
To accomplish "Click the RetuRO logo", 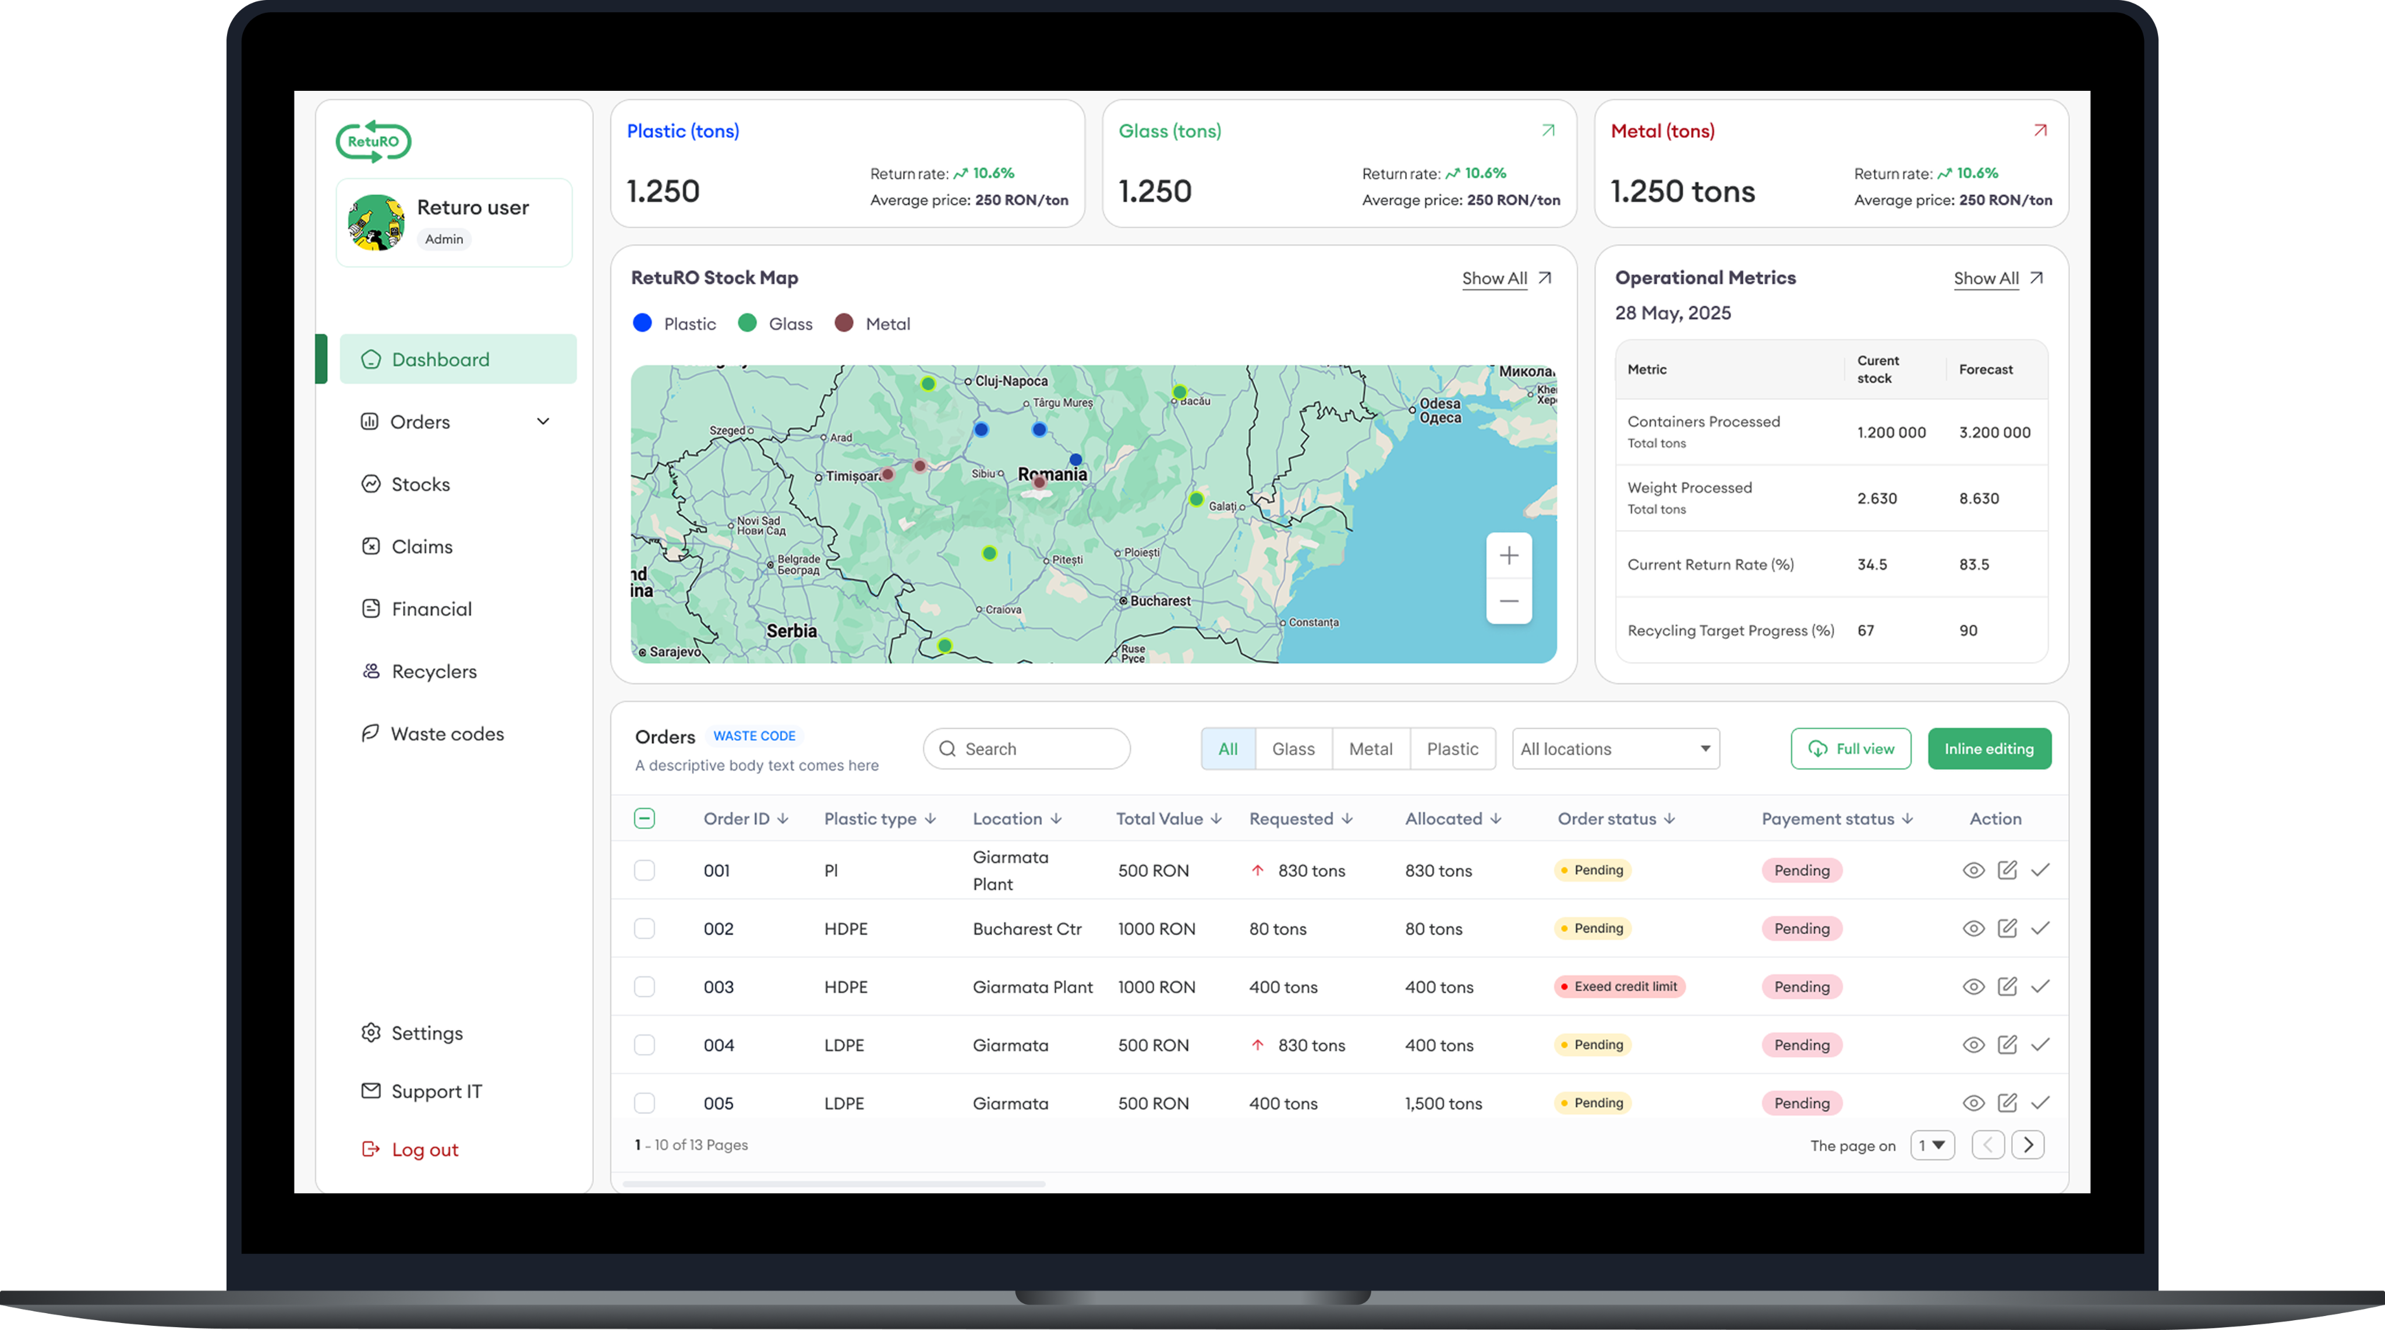I will pos(373,141).
